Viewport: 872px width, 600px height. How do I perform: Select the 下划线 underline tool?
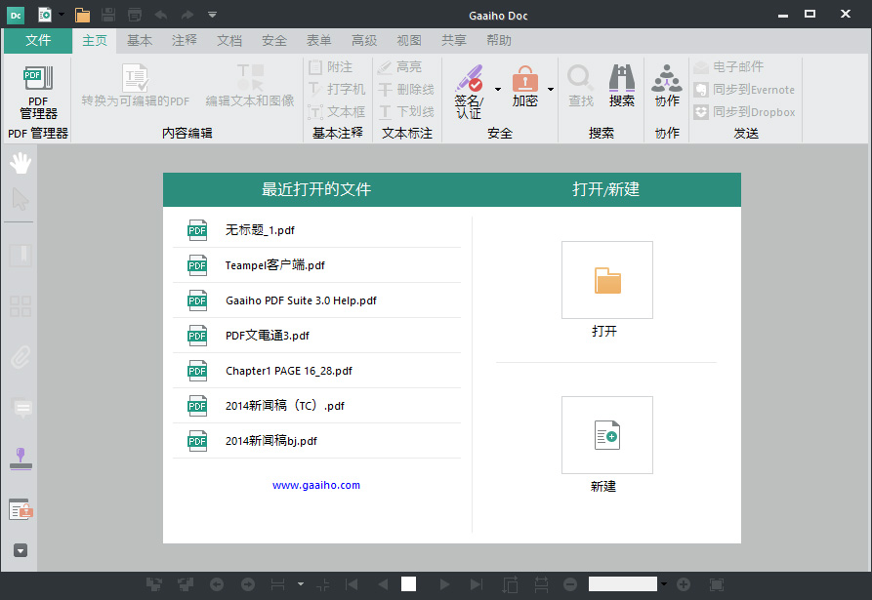tap(405, 111)
